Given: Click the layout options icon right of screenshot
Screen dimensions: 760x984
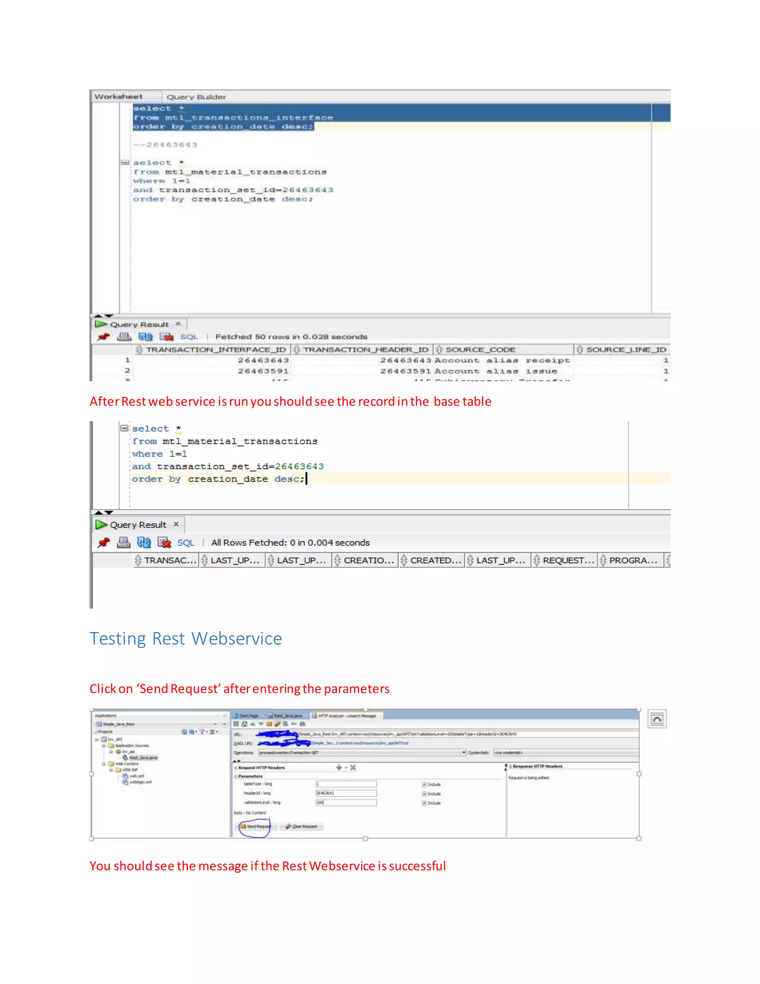Looking at the screenshot, I should pos(657,719).
